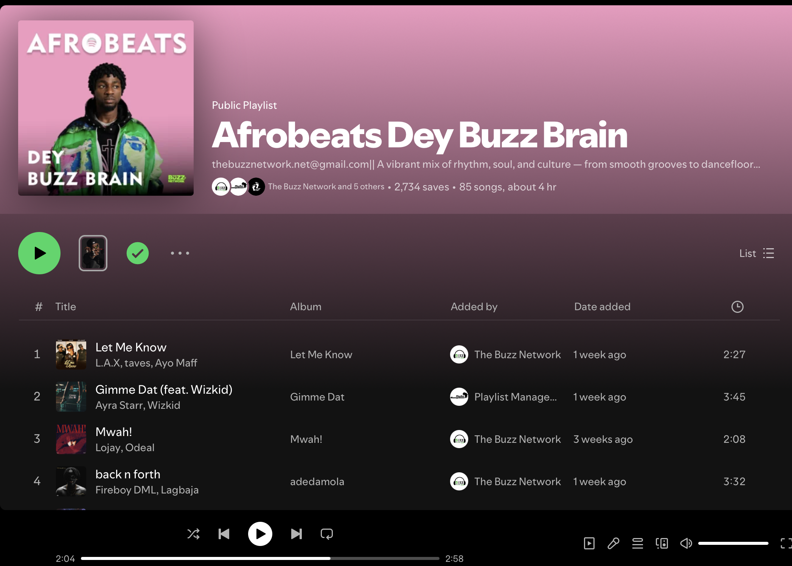
Task: Open the three-dots more options menu
Action: click(x=180, y=253)
